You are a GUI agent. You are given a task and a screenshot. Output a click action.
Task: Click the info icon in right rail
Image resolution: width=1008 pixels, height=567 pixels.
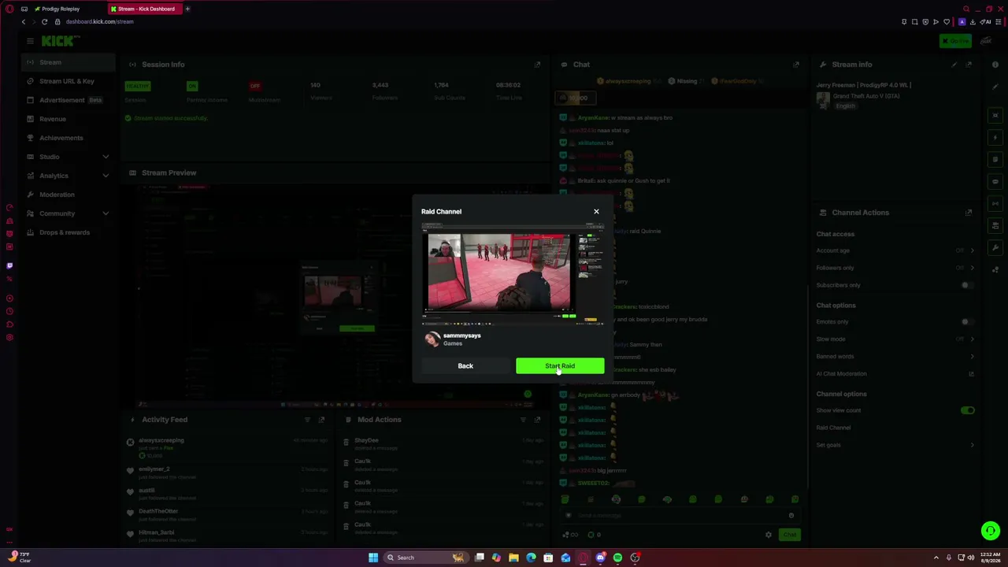[x=995, y=65]
